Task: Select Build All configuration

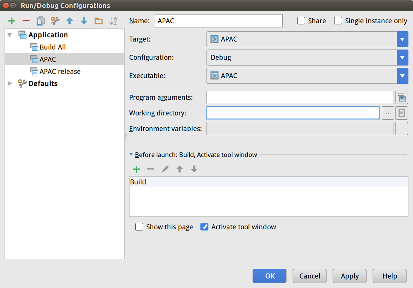Action: 53,47
